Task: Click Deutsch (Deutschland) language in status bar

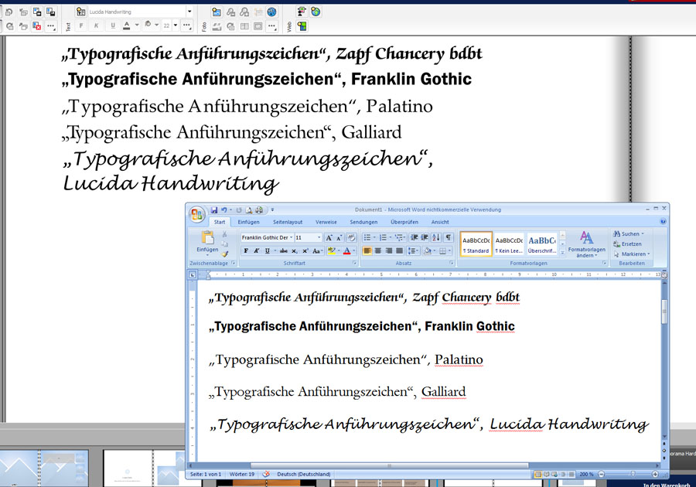Action: (304, 474)
